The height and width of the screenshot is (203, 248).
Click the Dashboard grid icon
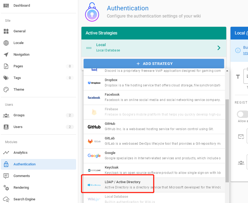(6, 6)
